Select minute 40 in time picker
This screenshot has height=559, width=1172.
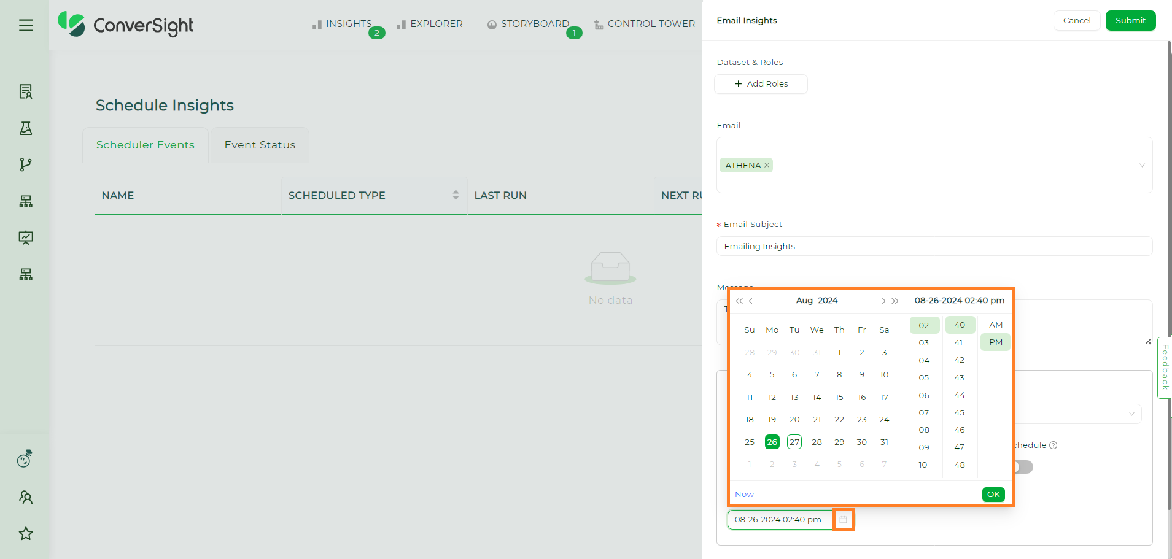pos(960,325)
